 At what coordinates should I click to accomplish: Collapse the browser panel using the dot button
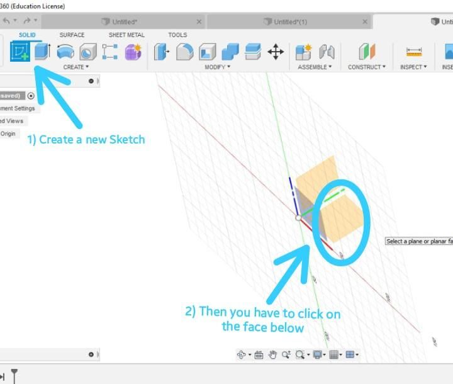point(91,81)
